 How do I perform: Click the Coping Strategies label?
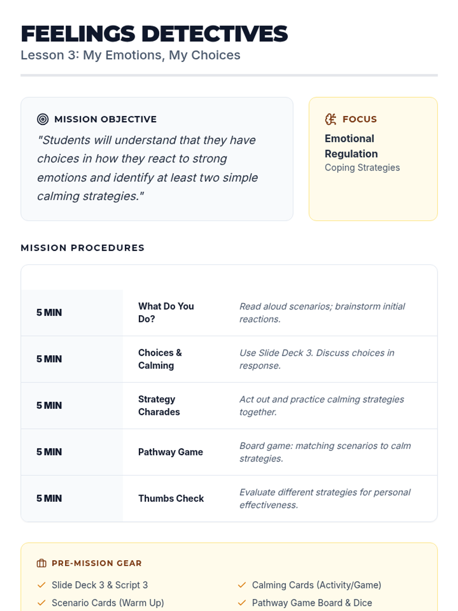pyautogui.click(x=362, y=168)
